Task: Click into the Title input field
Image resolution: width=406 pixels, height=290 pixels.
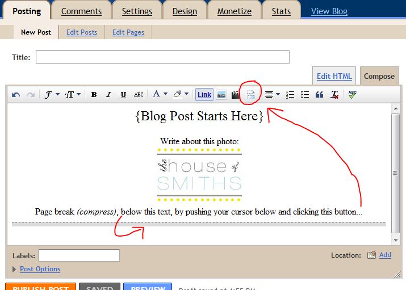Action: [x=162, y=57]
